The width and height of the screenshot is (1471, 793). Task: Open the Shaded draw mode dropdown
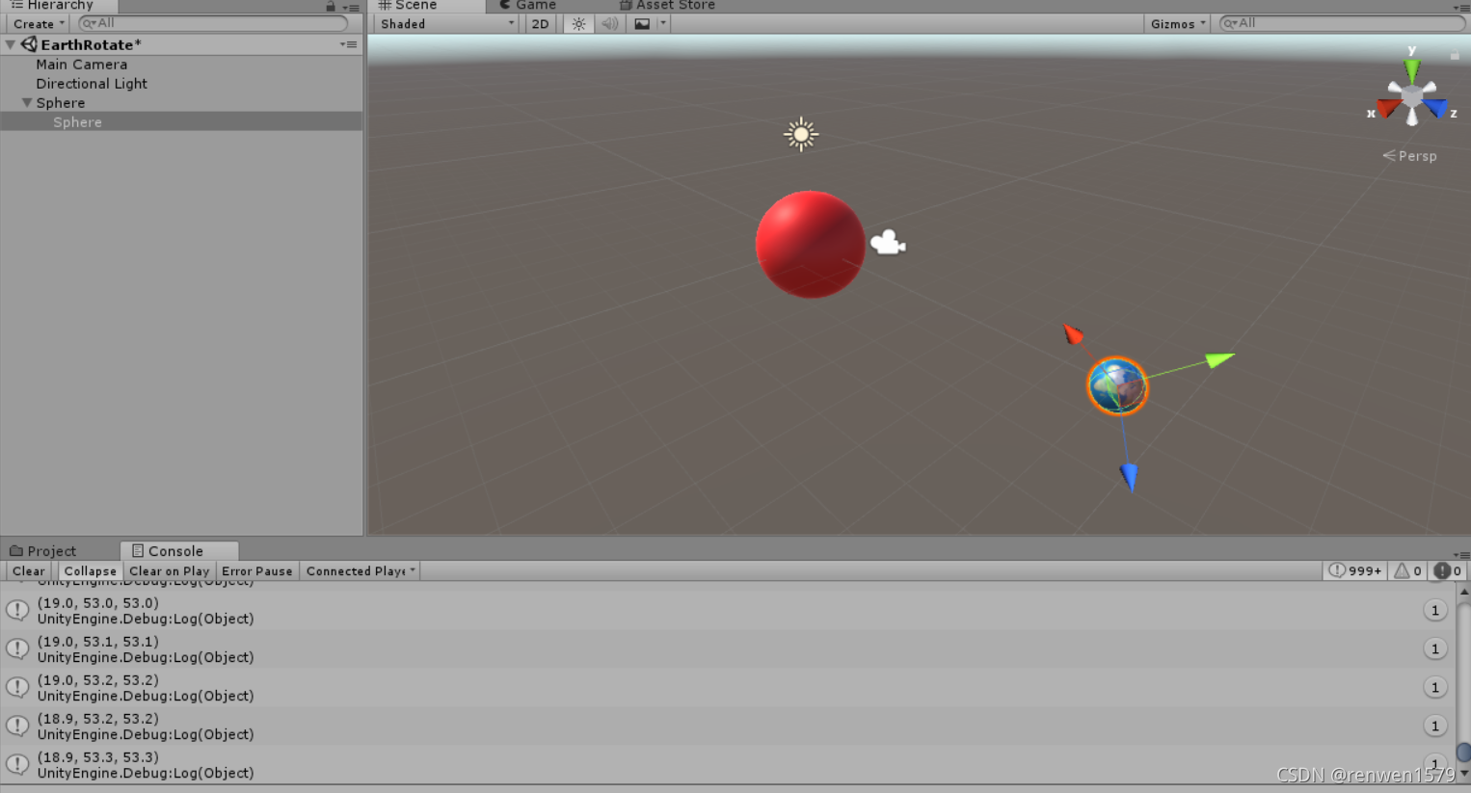[447, 24]
